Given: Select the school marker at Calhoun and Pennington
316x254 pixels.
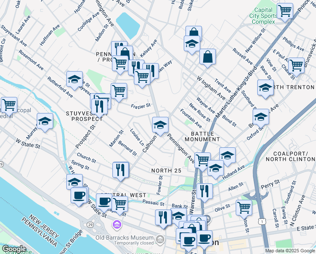Looking at the screenshot, I should [160, 126].
